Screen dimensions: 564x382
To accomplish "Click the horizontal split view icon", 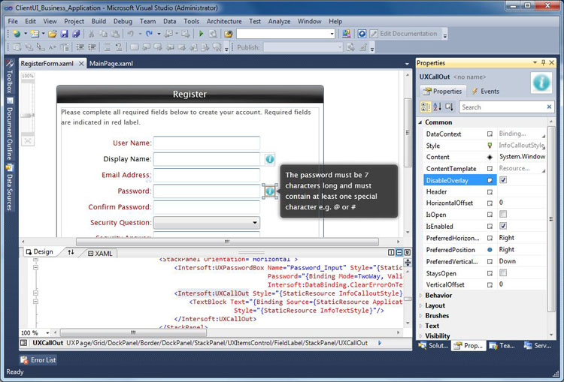I will [x=399, y=252].
